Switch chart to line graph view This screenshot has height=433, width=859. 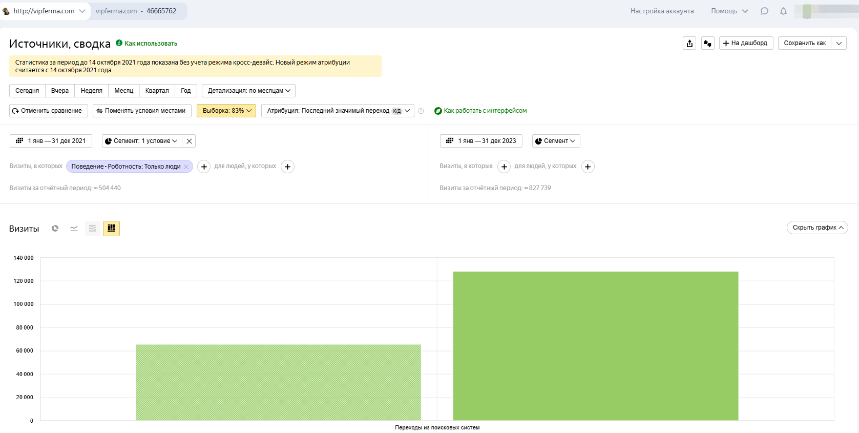click(x=74, y=229)
